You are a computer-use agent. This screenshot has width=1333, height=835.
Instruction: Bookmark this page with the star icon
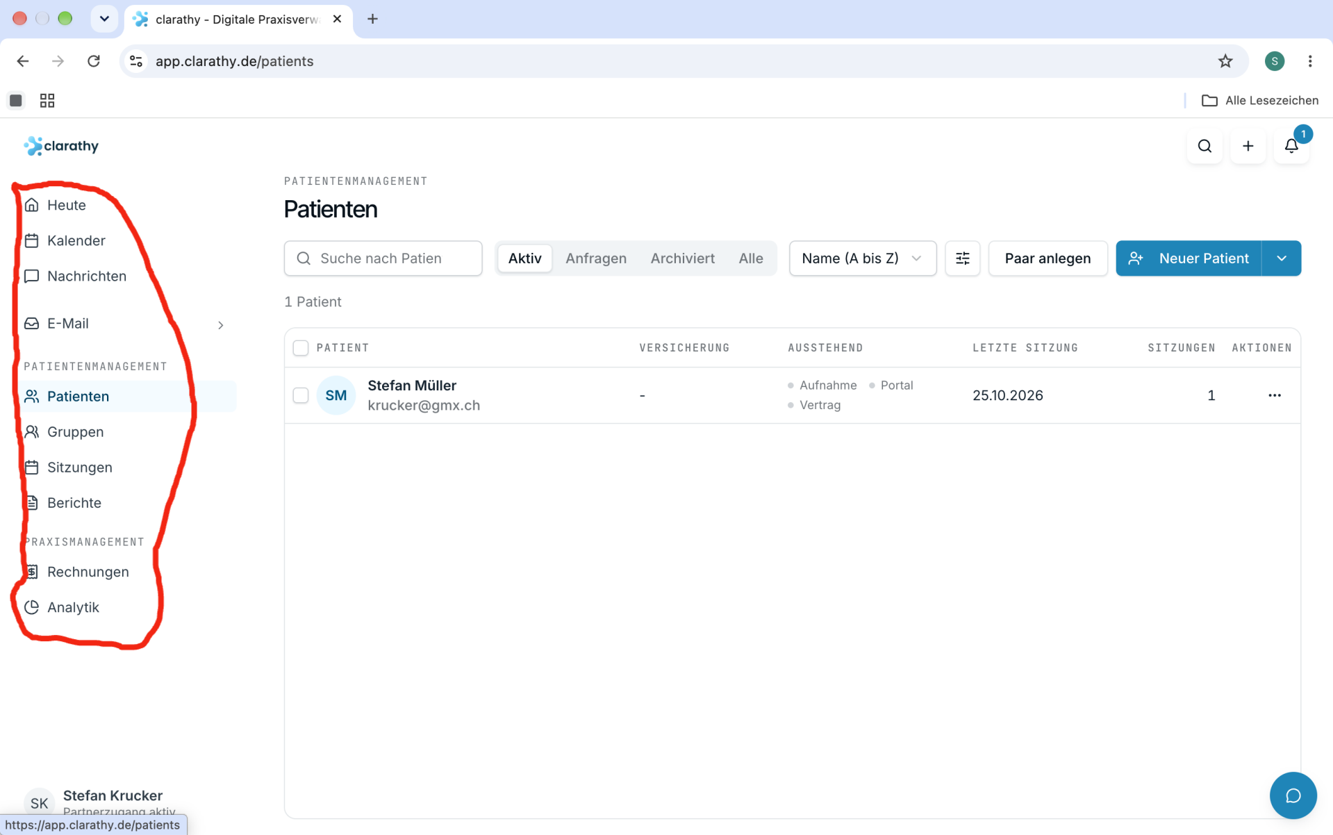(1225, 61)
